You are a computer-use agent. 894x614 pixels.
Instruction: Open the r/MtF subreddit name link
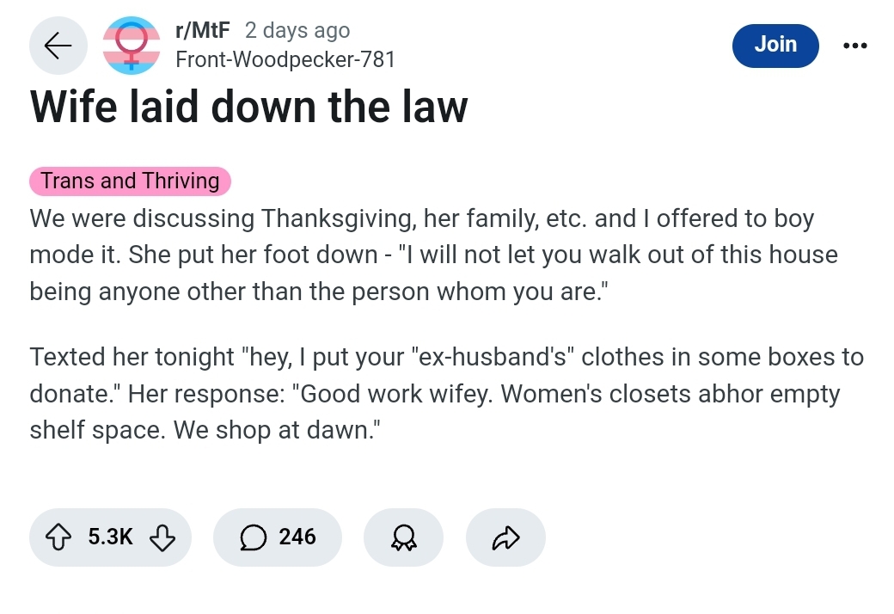[x=203, y=31]
